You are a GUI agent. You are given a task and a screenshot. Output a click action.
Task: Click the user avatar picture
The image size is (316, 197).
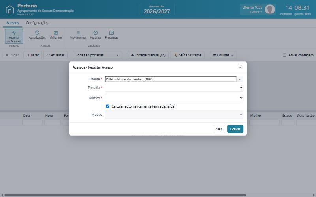tap(270, 9)
